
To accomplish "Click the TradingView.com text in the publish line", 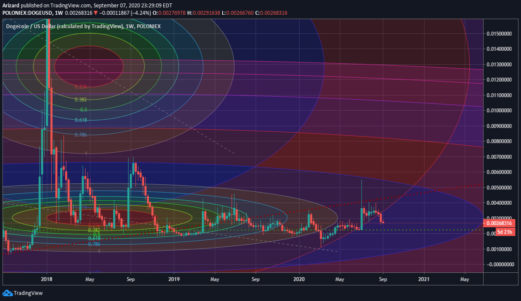I will 72,6.
